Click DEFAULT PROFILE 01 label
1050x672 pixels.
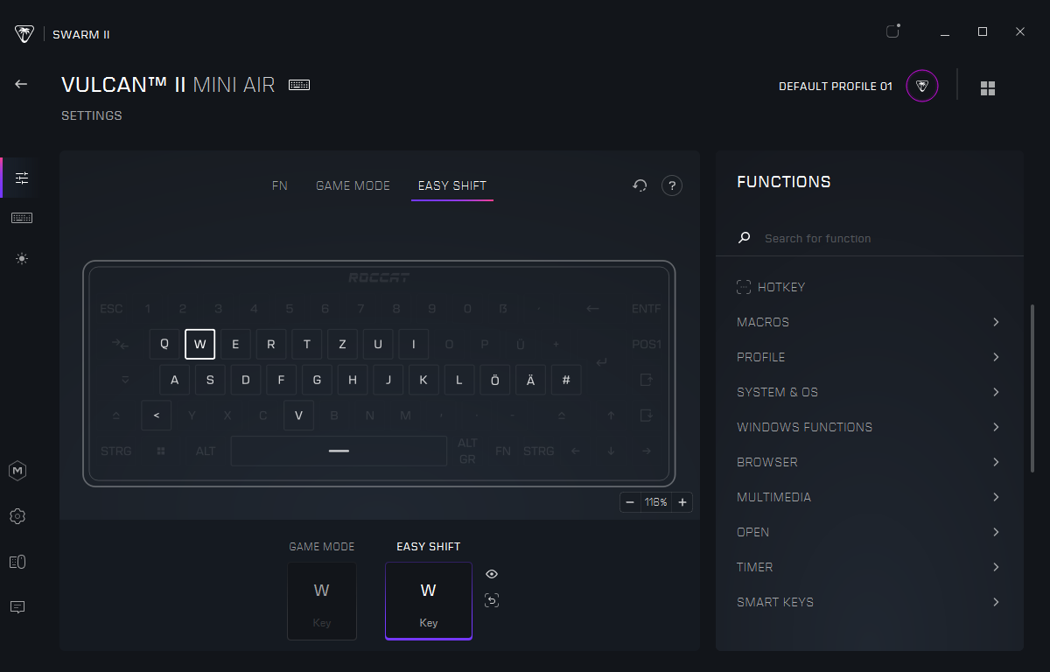(836, 87)
